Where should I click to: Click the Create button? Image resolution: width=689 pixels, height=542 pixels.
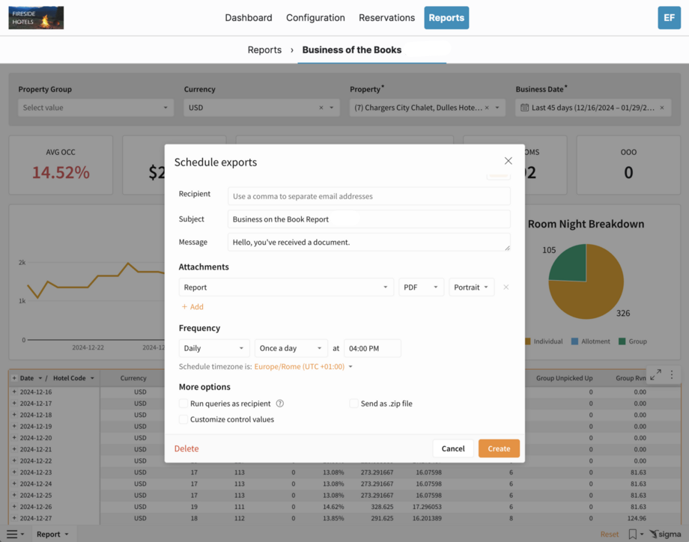[x=499, y=448]
